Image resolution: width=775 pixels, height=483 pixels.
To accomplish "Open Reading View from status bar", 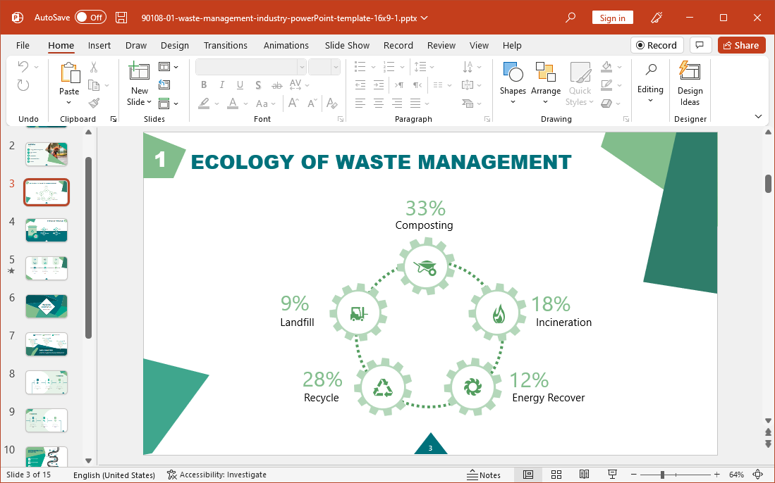I will point(584,475).
